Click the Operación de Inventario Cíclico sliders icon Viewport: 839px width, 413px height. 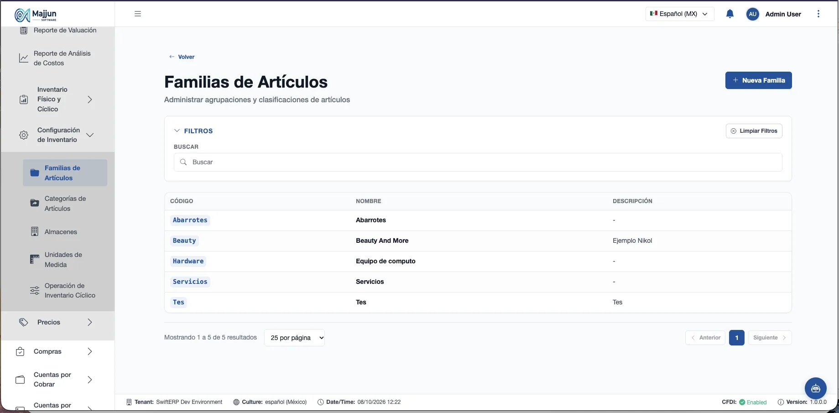pos(35,291)
